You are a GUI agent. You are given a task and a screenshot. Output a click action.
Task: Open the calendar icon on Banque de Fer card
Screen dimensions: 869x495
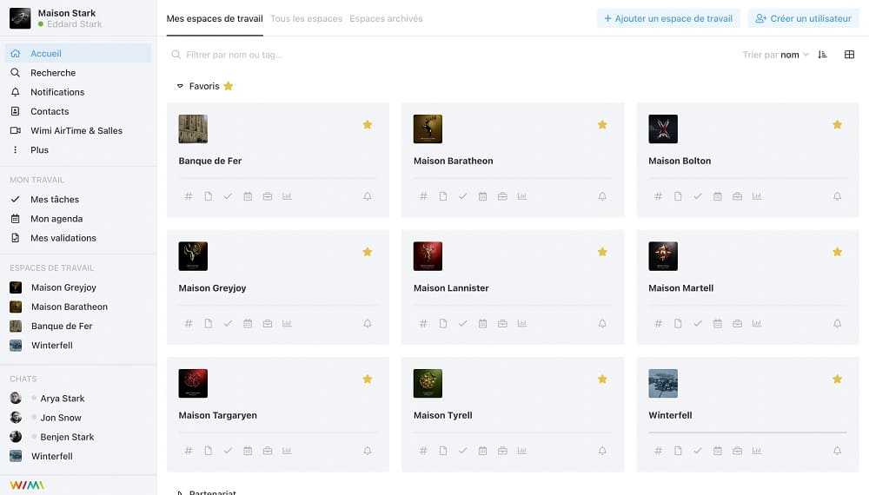(x=248, y=196)
